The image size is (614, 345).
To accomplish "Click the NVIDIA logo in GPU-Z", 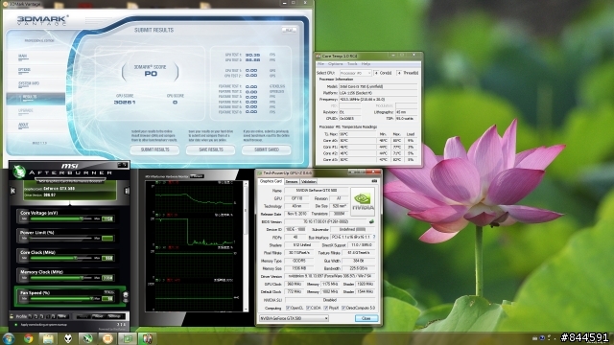I will point(363,201).
